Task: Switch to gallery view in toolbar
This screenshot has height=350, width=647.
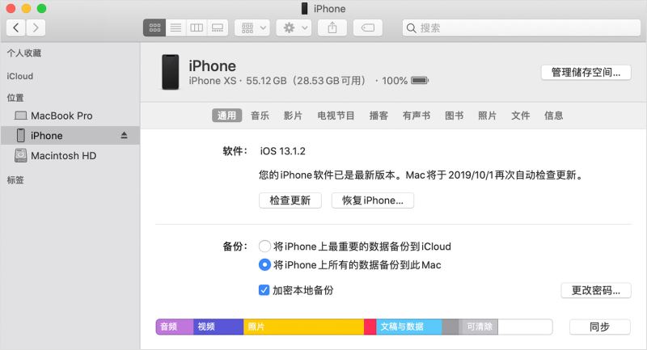Action: [x=218, y=27]
